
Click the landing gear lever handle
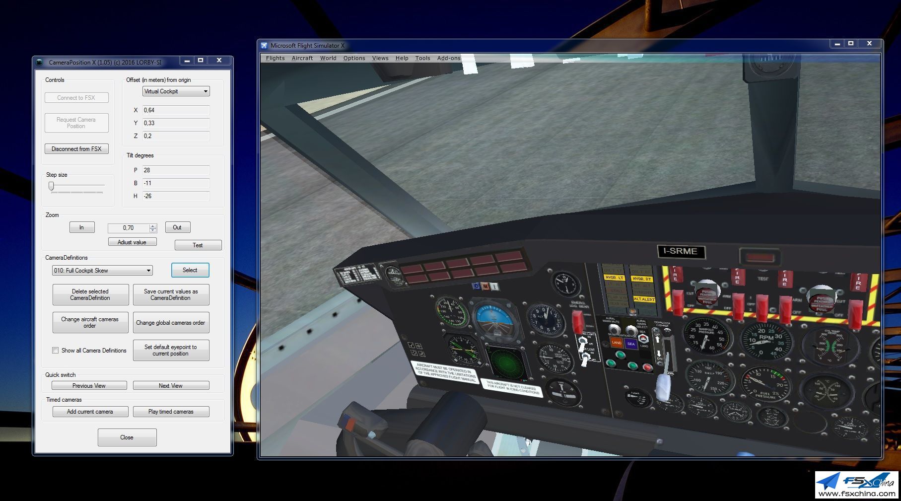tap(664, 388)
